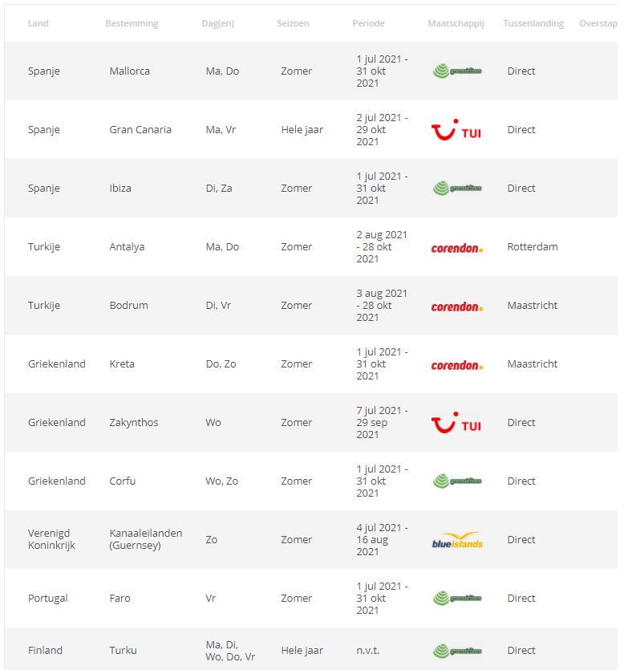Image resolution: width=632 pixels, height=670 pixels.
Task: Click the Green Airlines logo in the Faro row
Action: click(457, 599)
